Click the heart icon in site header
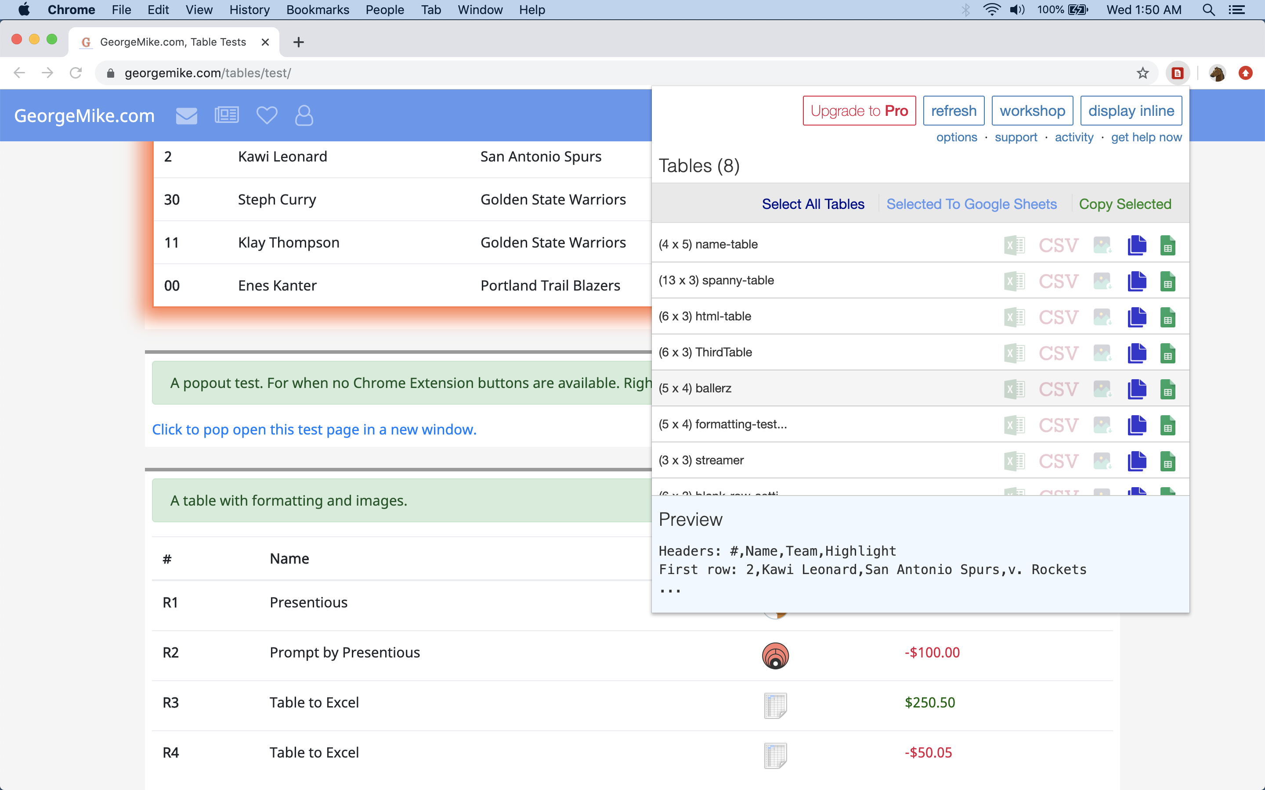 coord(266,115)
